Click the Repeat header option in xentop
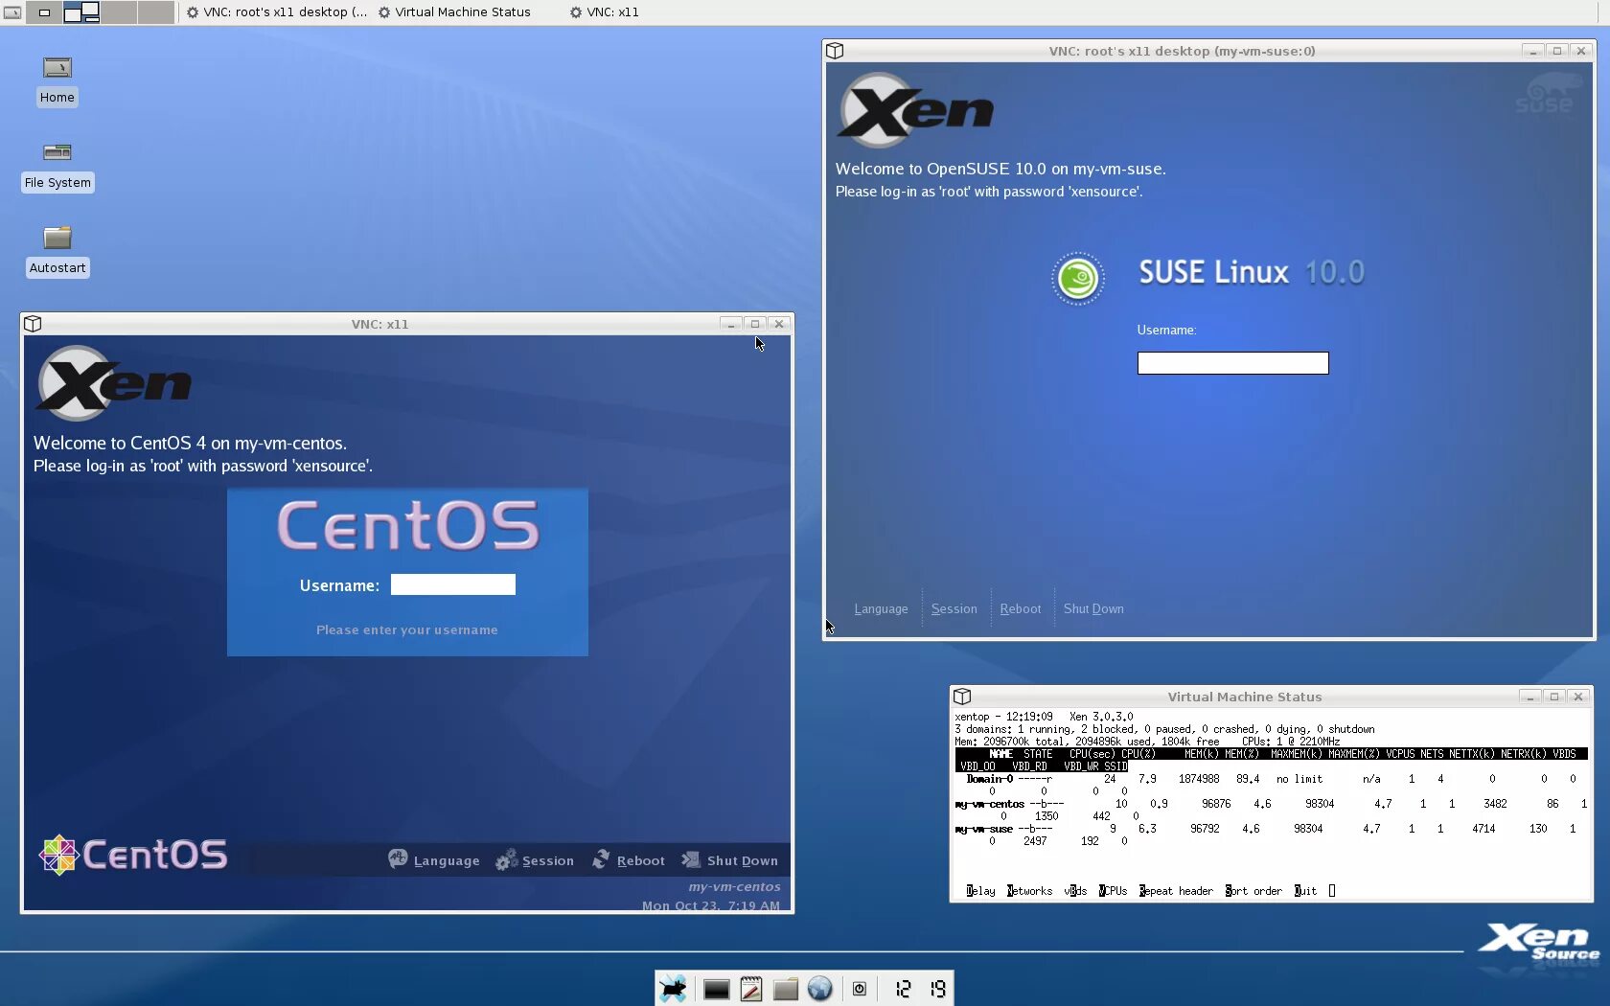 click(1176, 891)
